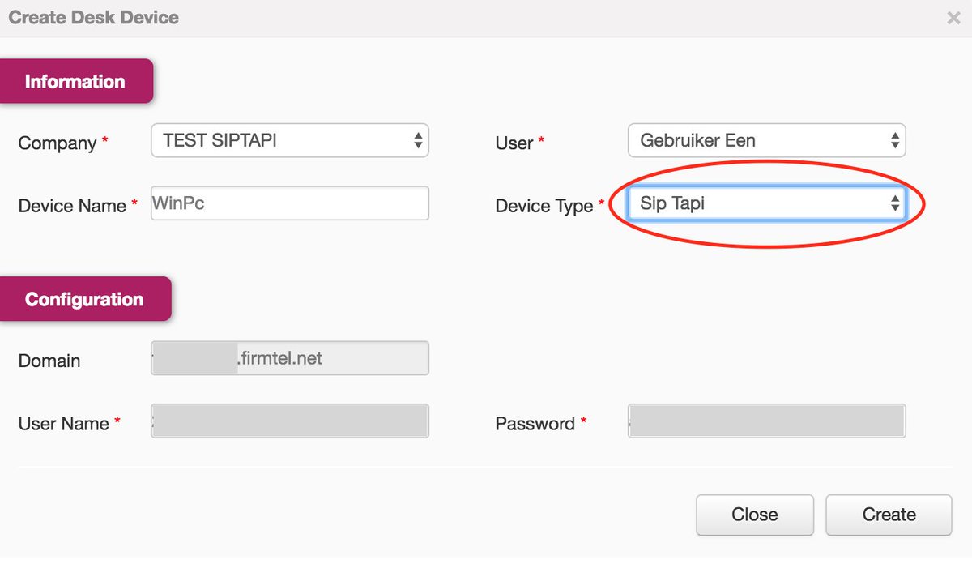
Task: Click the Create button
Action: (x=889, y=515)
